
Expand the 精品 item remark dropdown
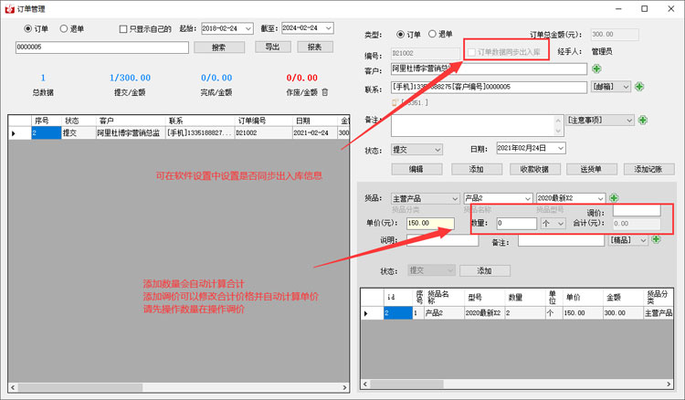pyautogui.click(x=643, y=240)
